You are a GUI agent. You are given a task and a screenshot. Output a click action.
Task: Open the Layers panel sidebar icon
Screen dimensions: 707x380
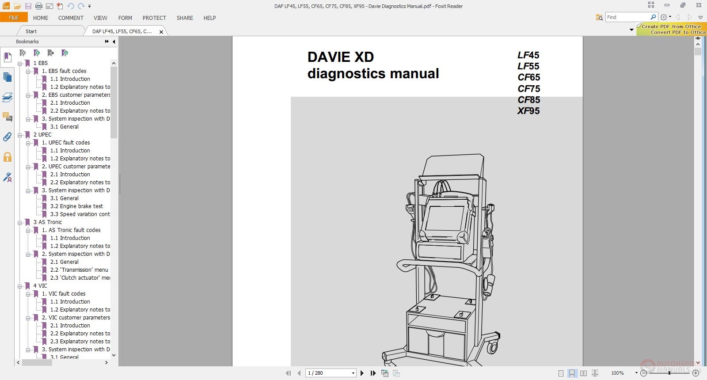click(x=8, y=97)
